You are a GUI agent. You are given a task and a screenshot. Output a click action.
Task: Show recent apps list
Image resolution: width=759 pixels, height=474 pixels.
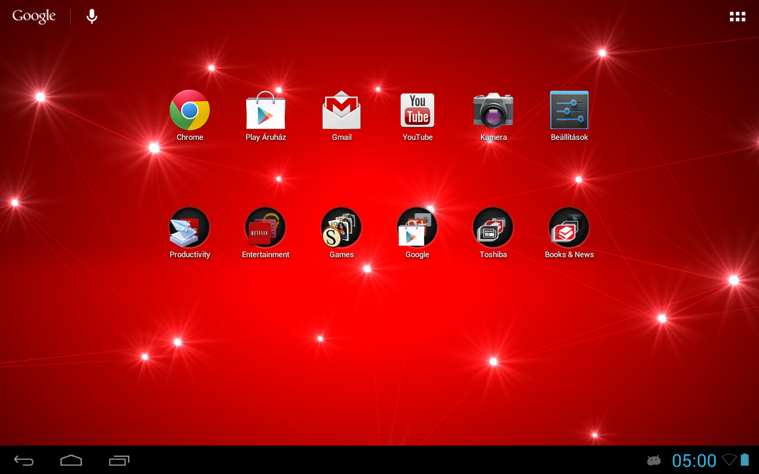point(119,460)
